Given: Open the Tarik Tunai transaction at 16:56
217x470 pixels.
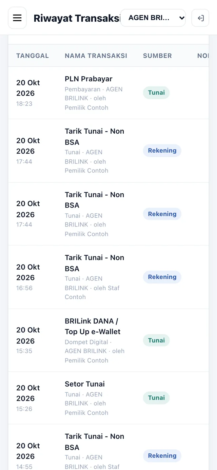Looking at the screenshot, I should [x=108, y=277].
